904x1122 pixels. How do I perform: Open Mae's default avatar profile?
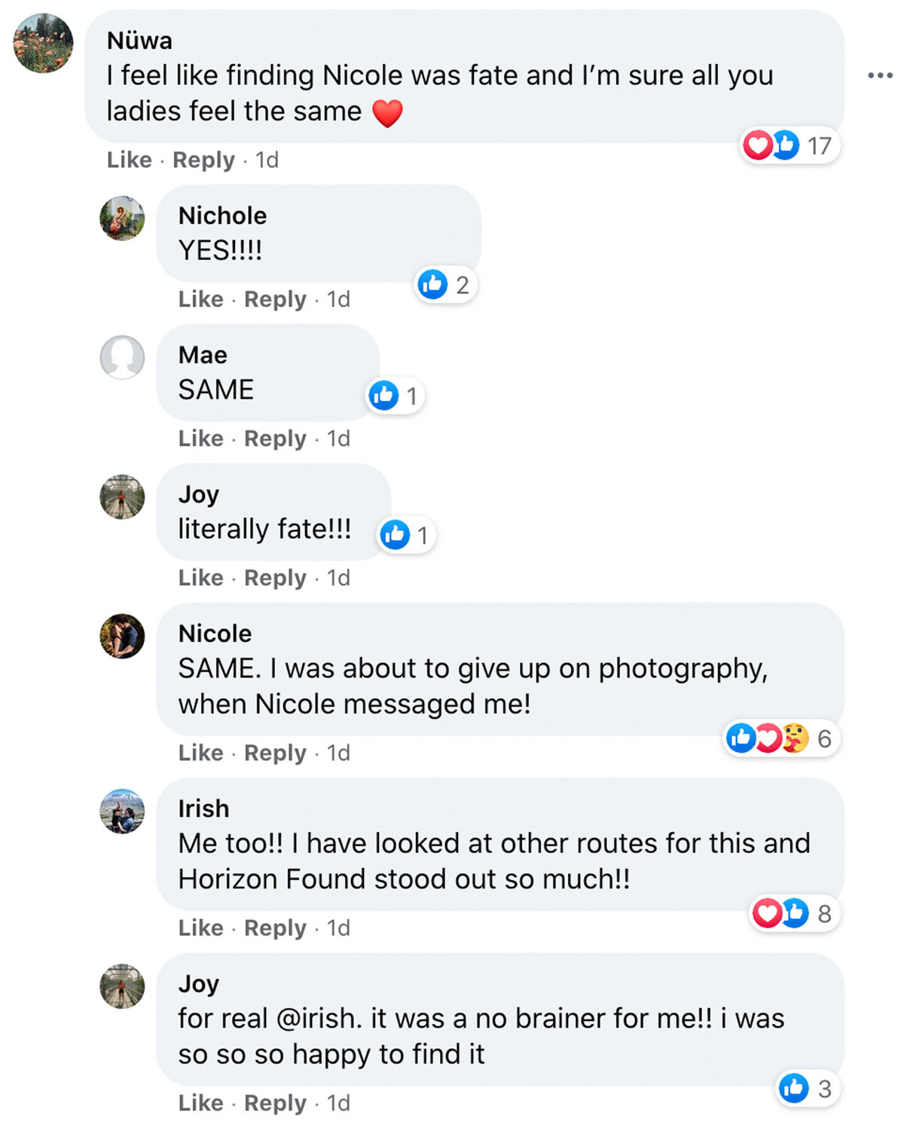[x=122, y=357]
